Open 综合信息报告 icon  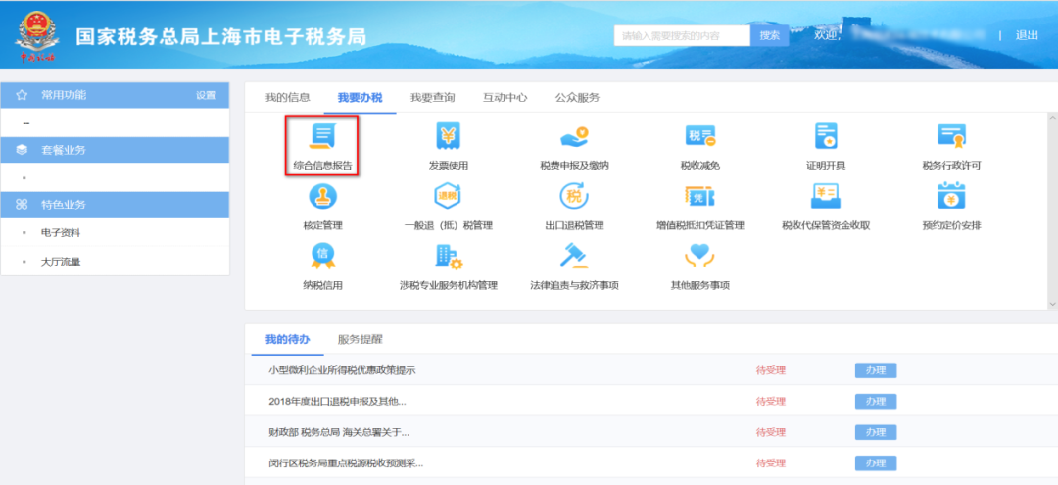(322, 137)
